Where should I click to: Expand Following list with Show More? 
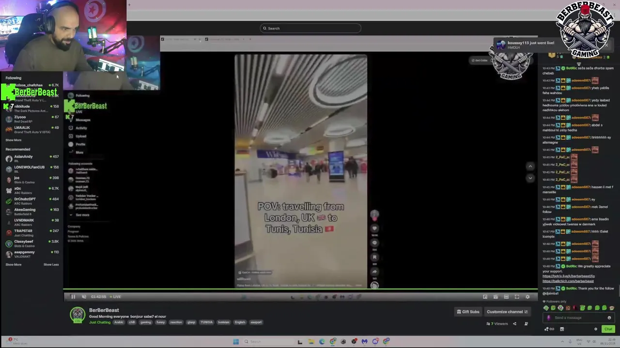14,140
